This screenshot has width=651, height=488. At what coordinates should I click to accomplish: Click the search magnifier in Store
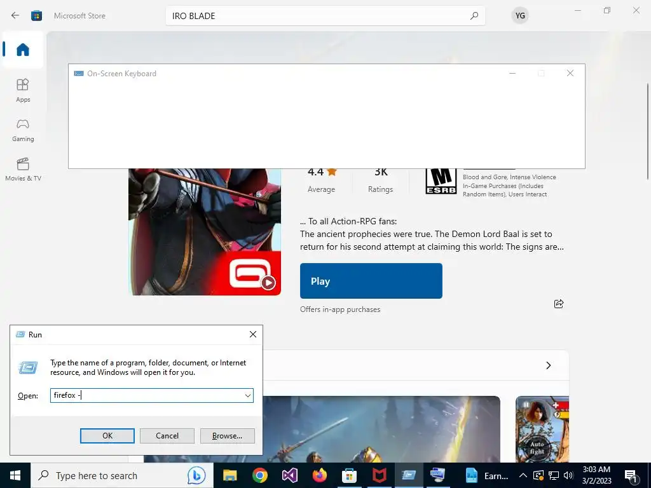[x=474, y=16]
